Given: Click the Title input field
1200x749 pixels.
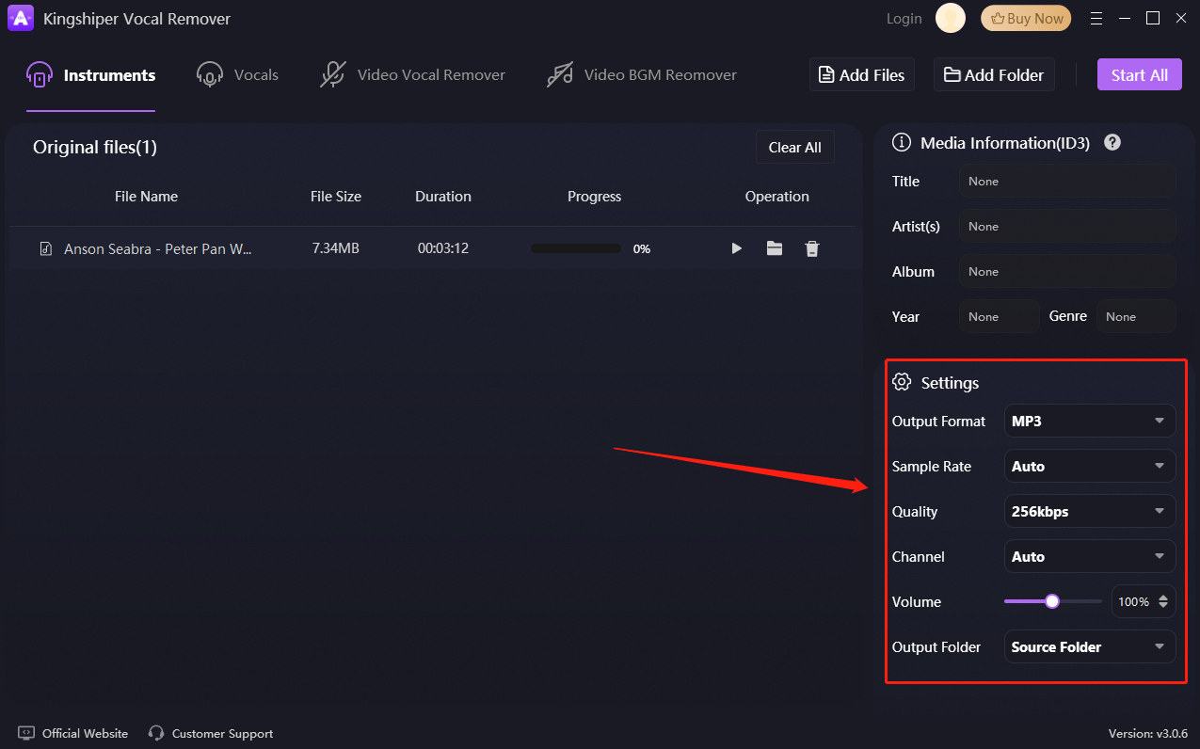Looking at the screenshot, I should 1067,181.
